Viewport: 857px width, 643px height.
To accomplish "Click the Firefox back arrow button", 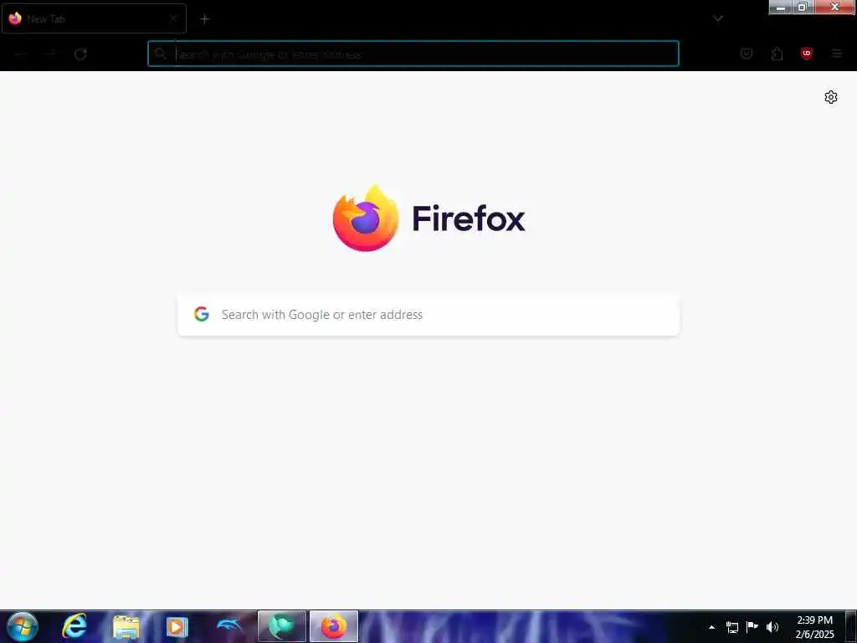I will [20, 54].
